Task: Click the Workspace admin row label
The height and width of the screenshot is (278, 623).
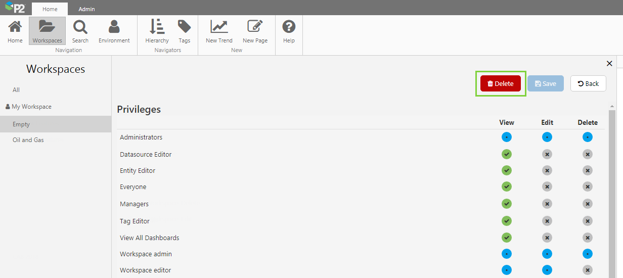Action: coord(146,254)
